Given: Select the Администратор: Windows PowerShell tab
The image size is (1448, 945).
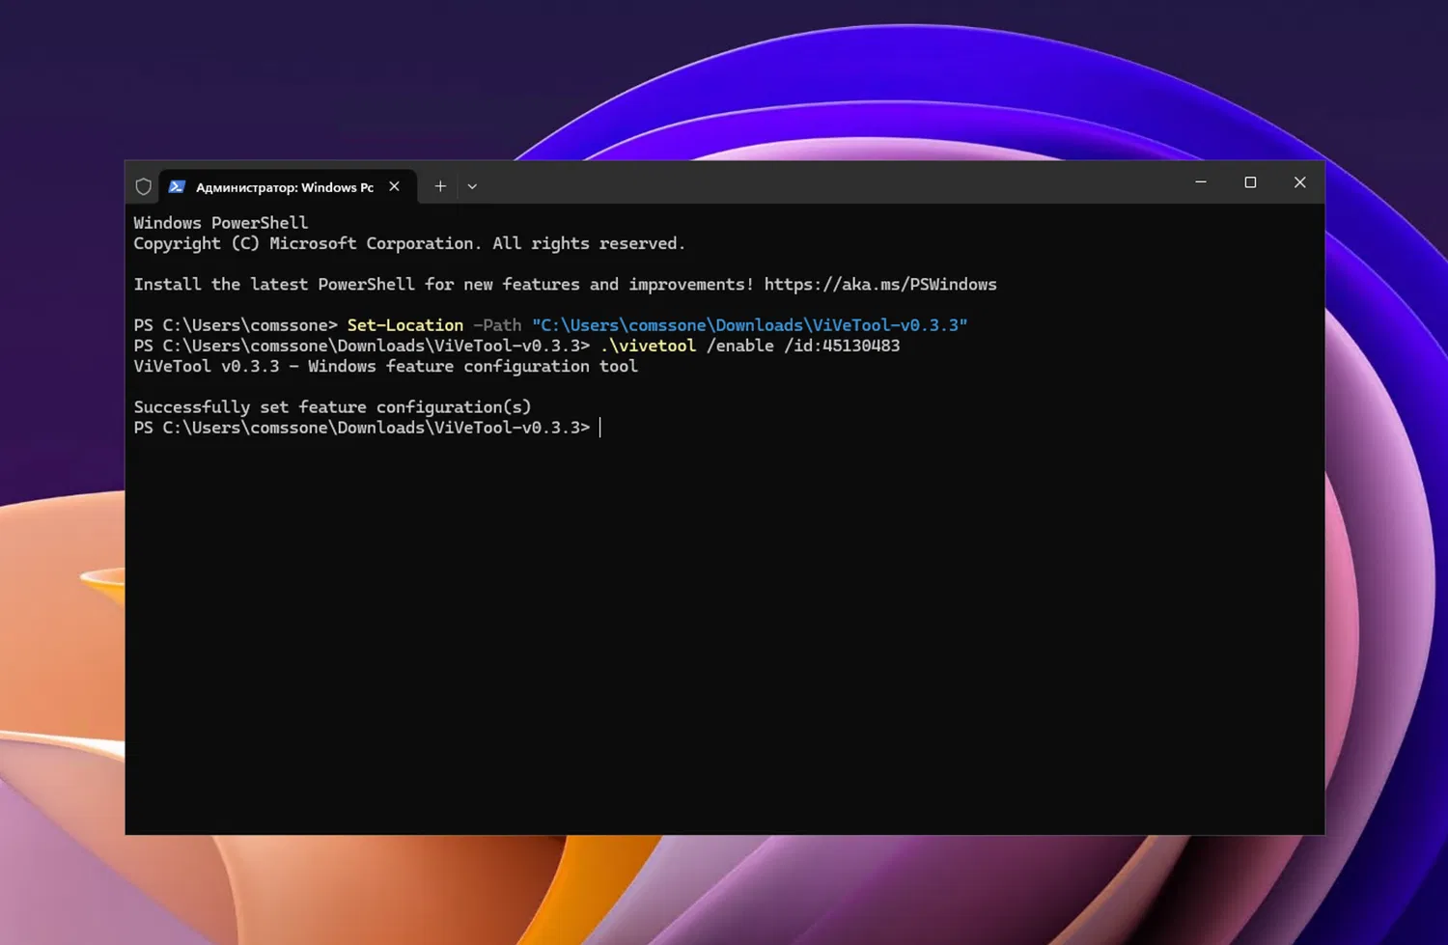Looking at the screenshot, I should [288, 187].
